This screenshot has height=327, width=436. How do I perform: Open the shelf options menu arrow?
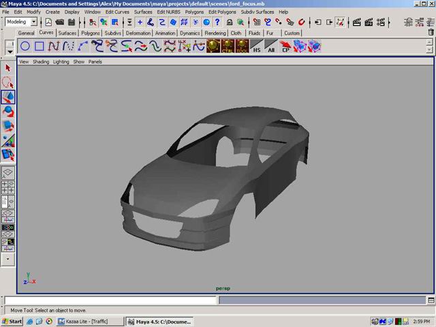[9, 50]
